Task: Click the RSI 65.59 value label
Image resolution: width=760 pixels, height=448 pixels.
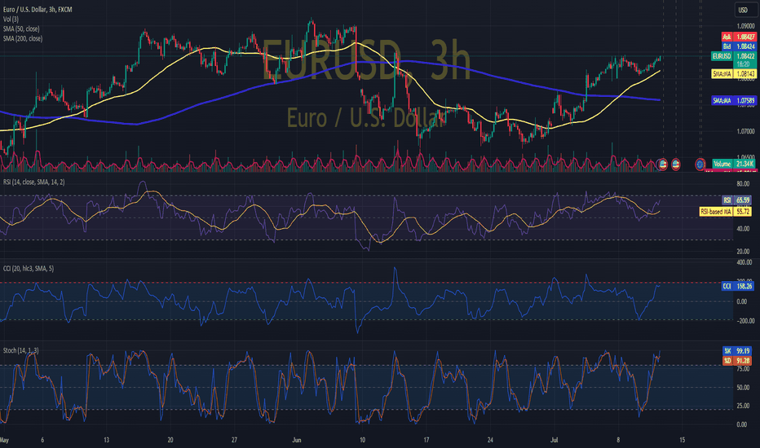Action: [x=736, y=200]
